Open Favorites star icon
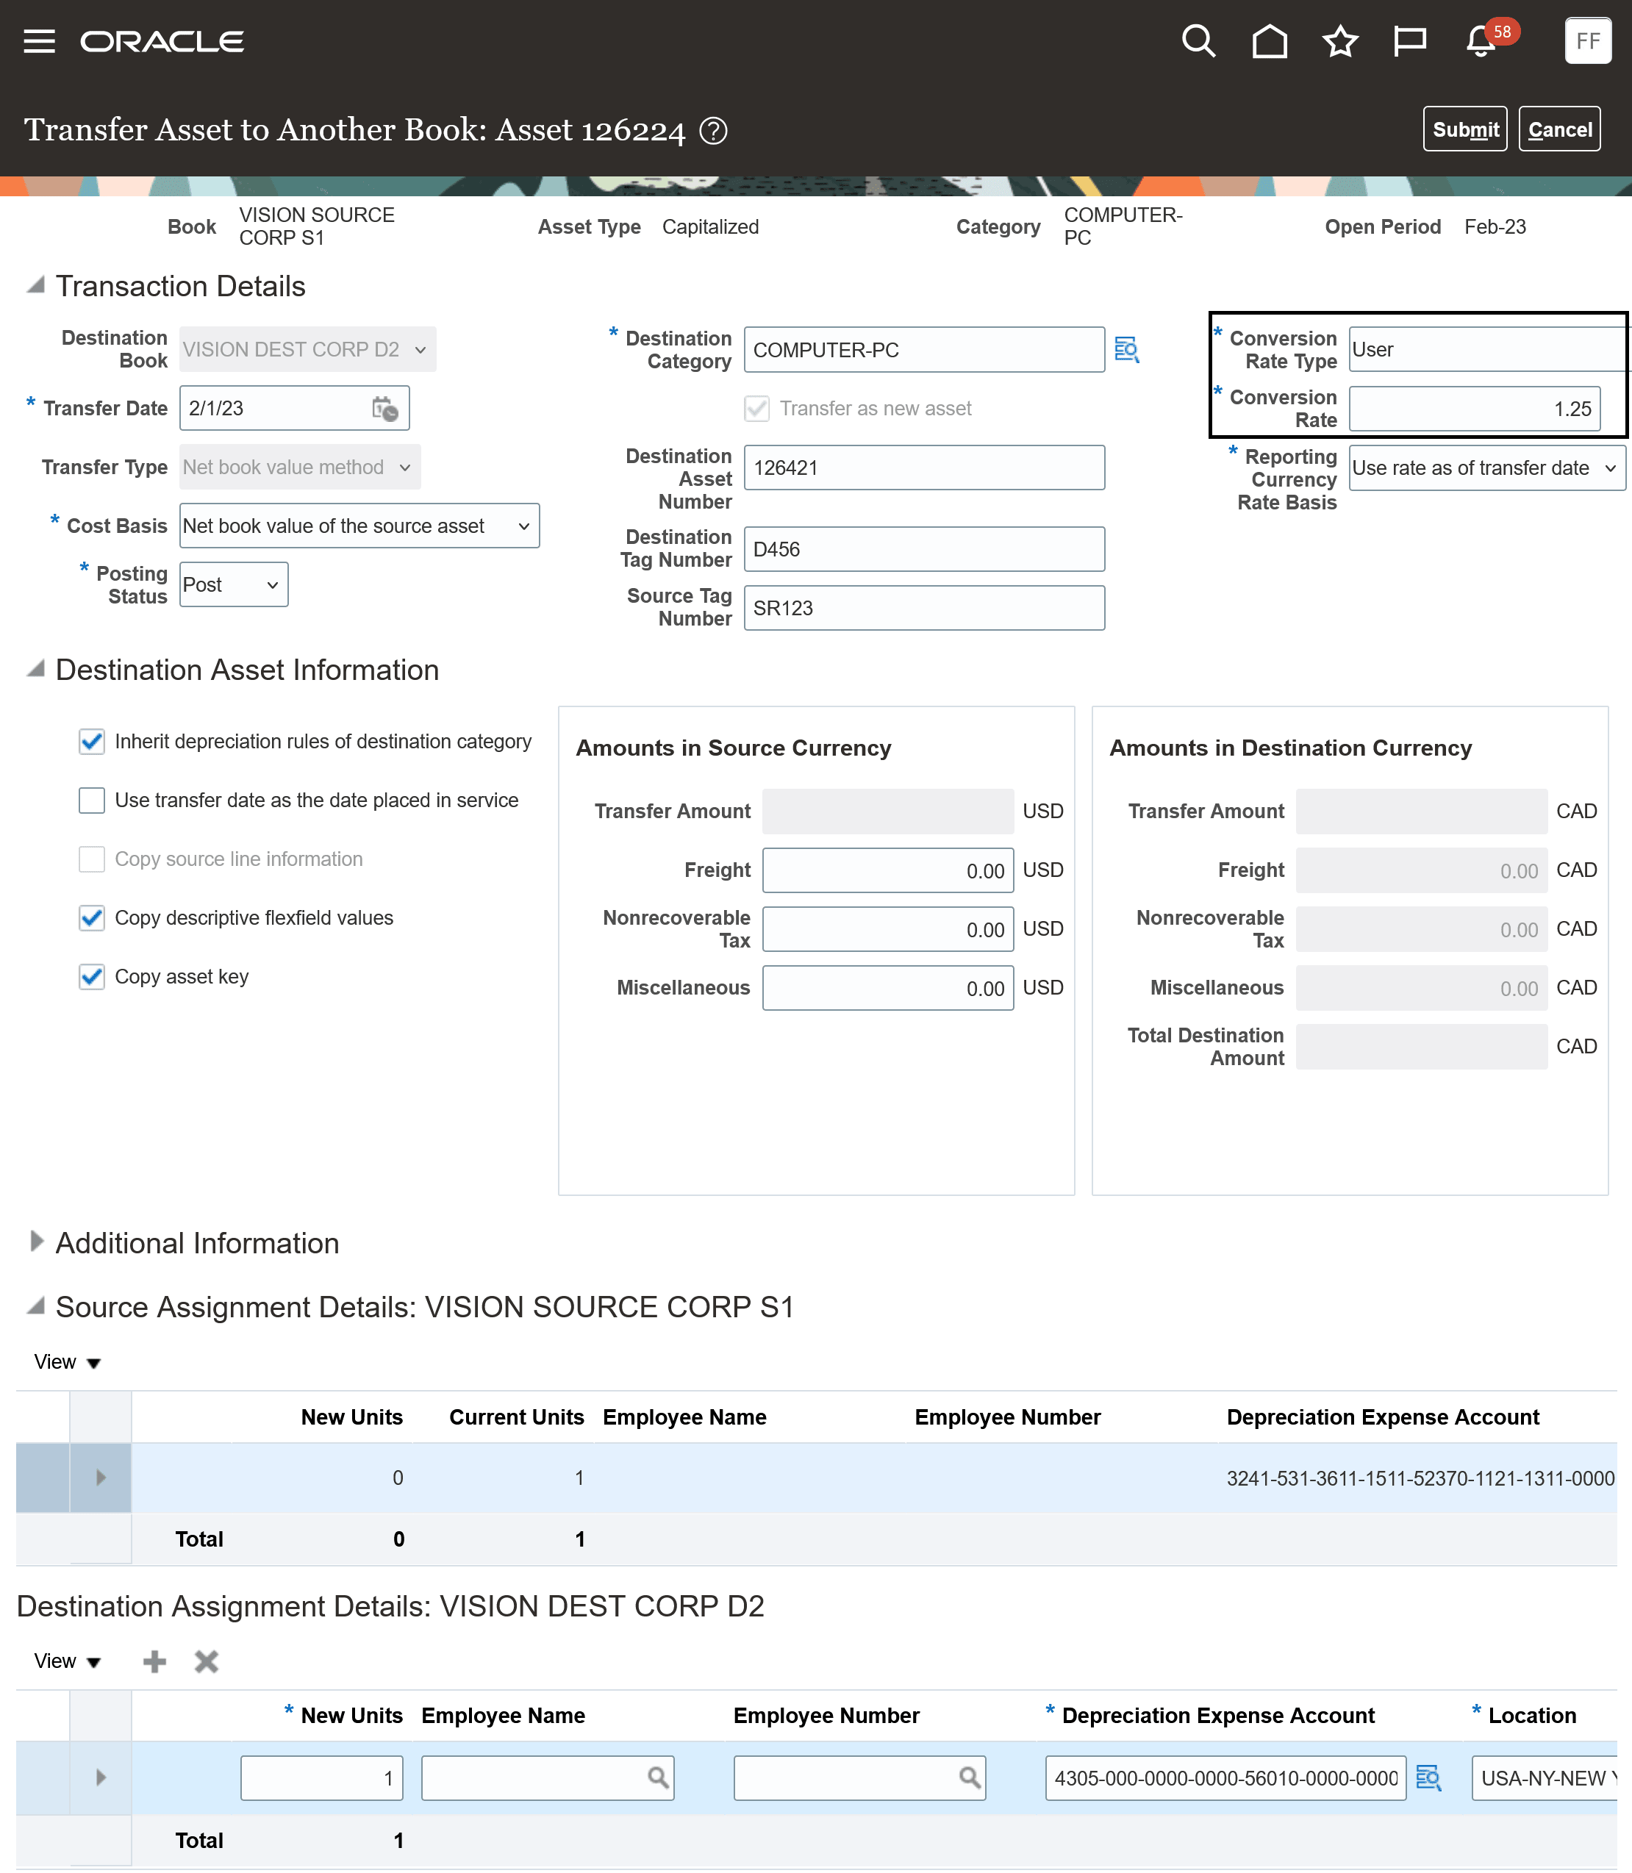 click(1339, 41)
